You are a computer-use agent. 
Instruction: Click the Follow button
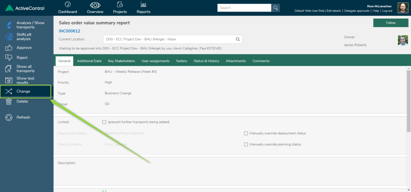(390, 23)
